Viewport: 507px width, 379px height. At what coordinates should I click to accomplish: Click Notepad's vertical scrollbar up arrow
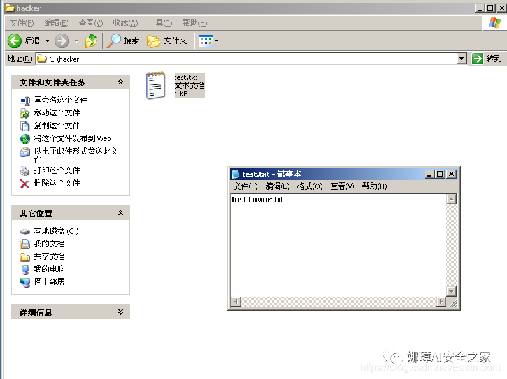pyautogui.click(x=451, y=199)
